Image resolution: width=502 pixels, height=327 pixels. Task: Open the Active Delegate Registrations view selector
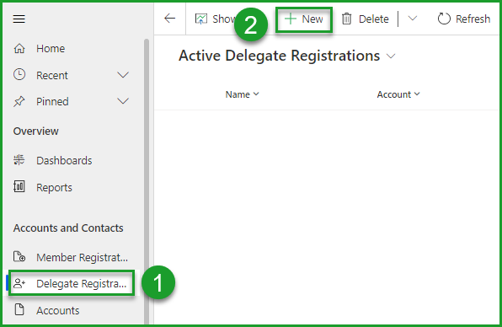pyautogui.click(x=391, y=56)
